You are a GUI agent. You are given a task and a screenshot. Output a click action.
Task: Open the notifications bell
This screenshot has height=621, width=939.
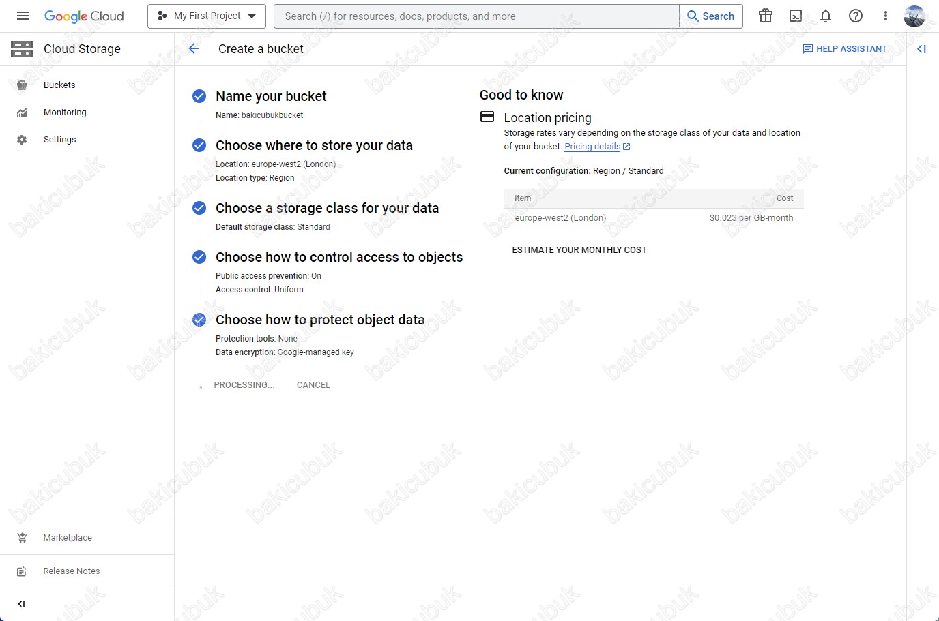pos(826,16)
